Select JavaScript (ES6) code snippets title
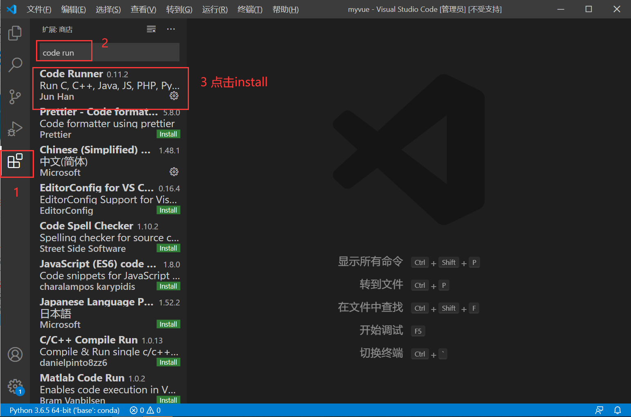The width and height of the screenshot is (631, 417). click(x=98, y=264)
